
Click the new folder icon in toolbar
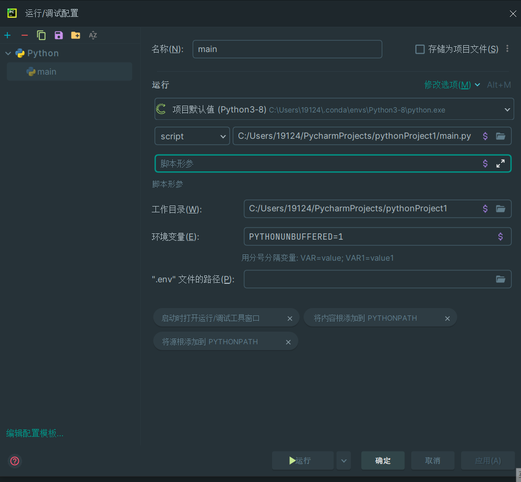(x=76, y=35)
